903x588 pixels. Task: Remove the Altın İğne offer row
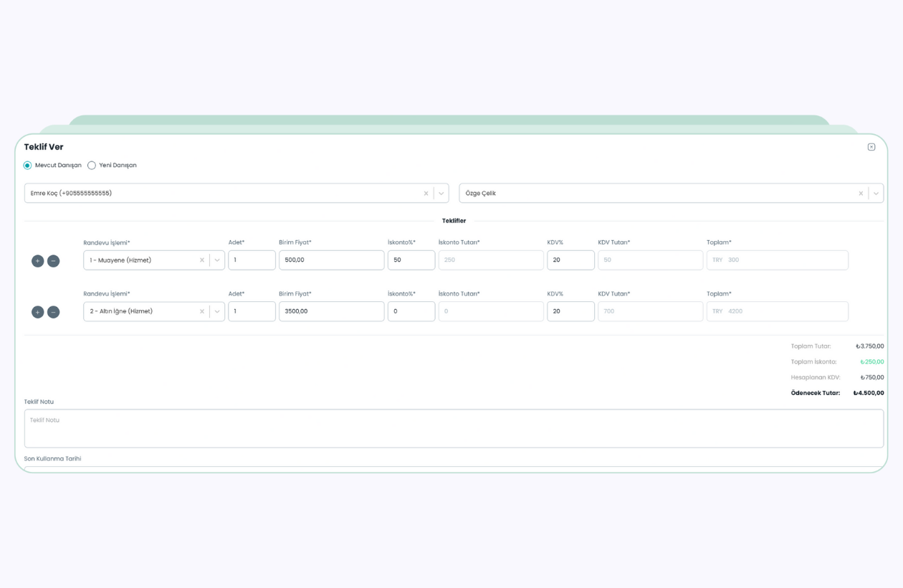(53, 312)
